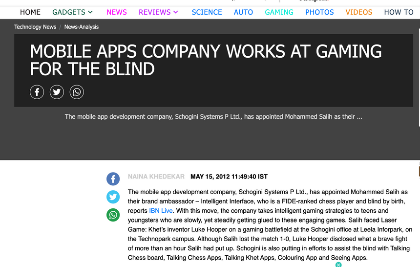The height and width of the screenshot is (267, 420).
Task: Go to the Home page
Action: tap(30, 12)
